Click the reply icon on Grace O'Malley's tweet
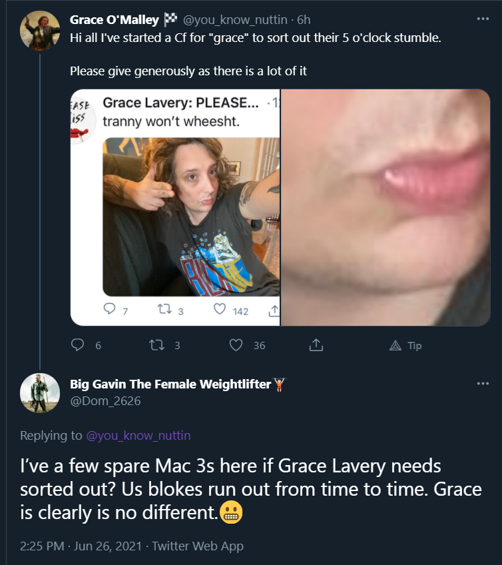 (x=78, y=345)
